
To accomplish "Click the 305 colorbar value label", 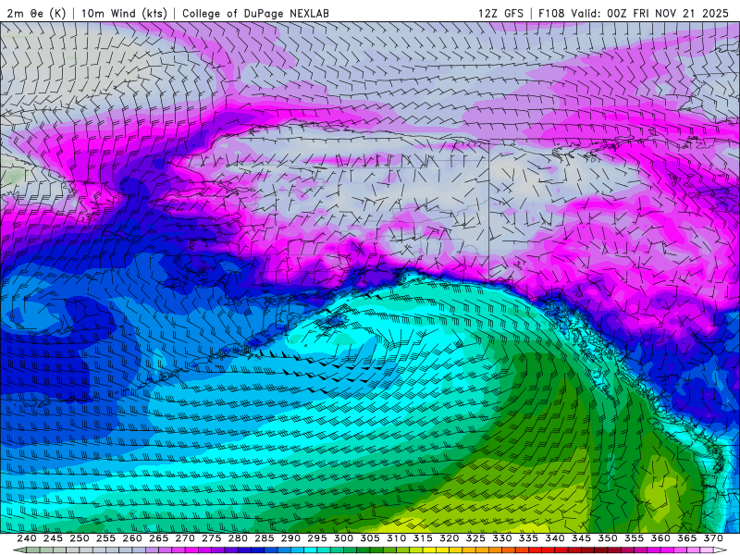I will coord(370,538).
